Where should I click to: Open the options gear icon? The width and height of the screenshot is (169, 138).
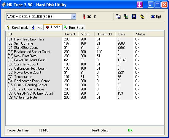142,17
